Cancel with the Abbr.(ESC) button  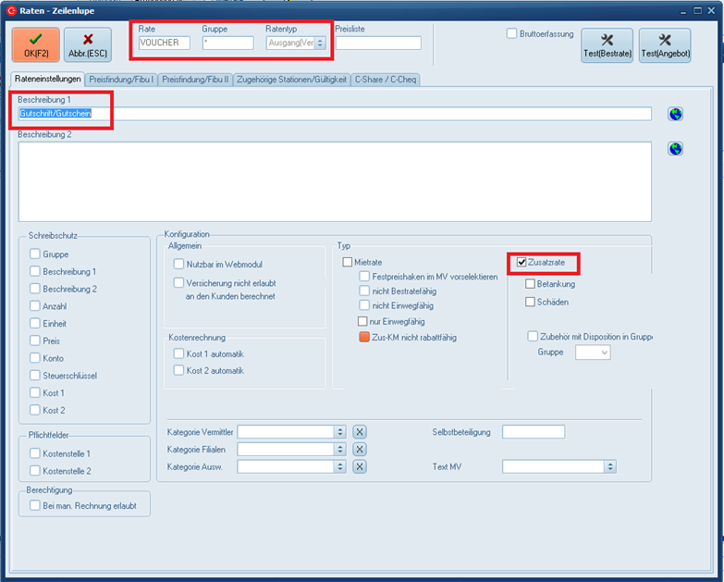click(x=88, y=44)
